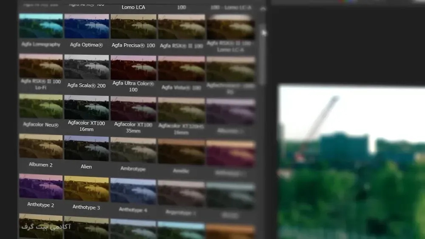Choose the Agfa Precisa® 100 preset
The width and height of the screenshot is (425, 239).
(133, 27)
